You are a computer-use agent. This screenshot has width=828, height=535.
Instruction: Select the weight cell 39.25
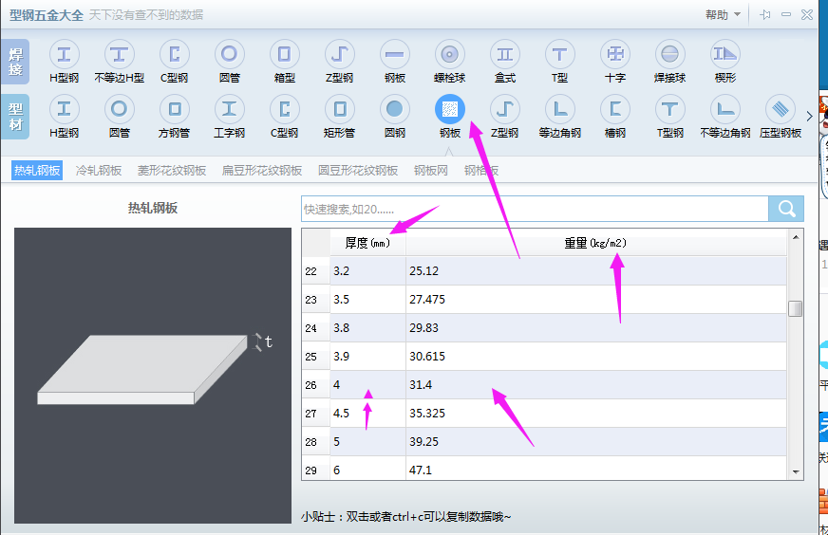[596, 442]
